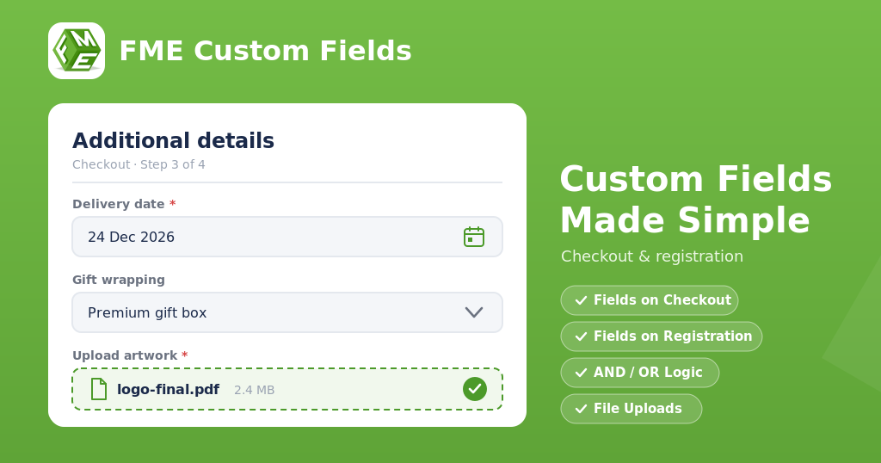Click the logo-final.pdf file name
Screen dimensions: 881x463
click(168, 389)
